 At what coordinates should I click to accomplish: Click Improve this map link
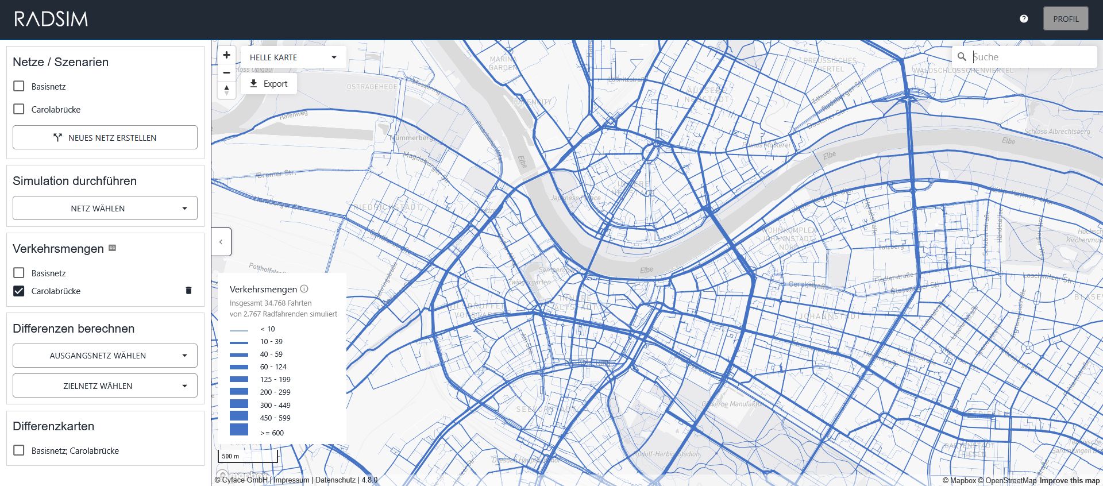1070,481
